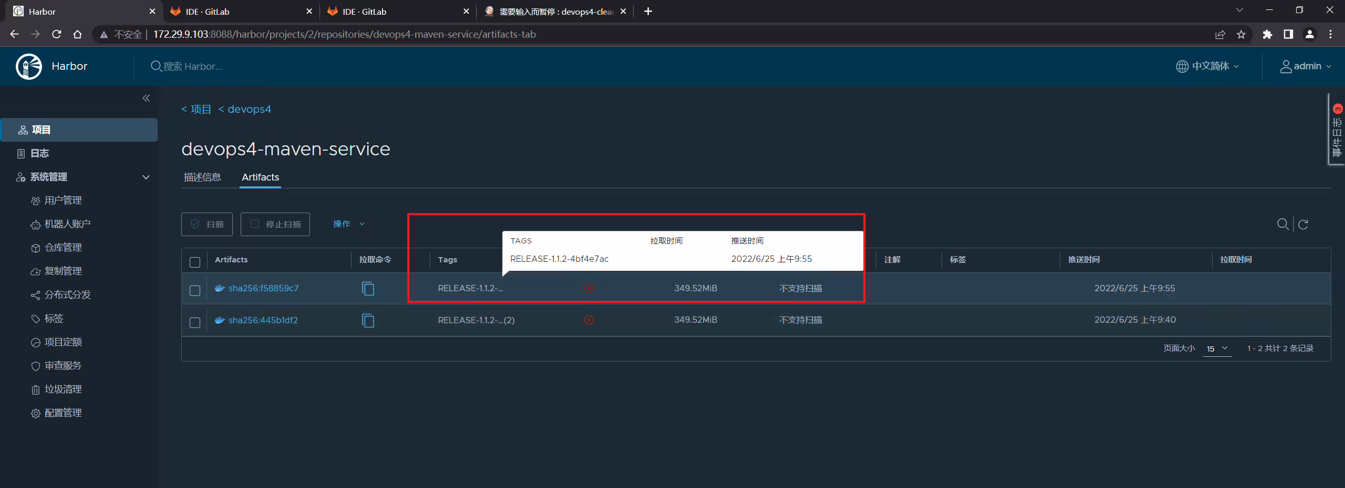Click the artifact search magnifier icon
Image resolution: width=1345 pixels, height=488 pixels.
[x=1282, y=224]
